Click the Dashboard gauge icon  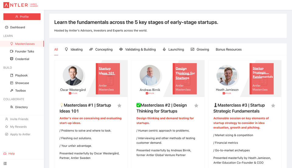(x=6, y=27)
